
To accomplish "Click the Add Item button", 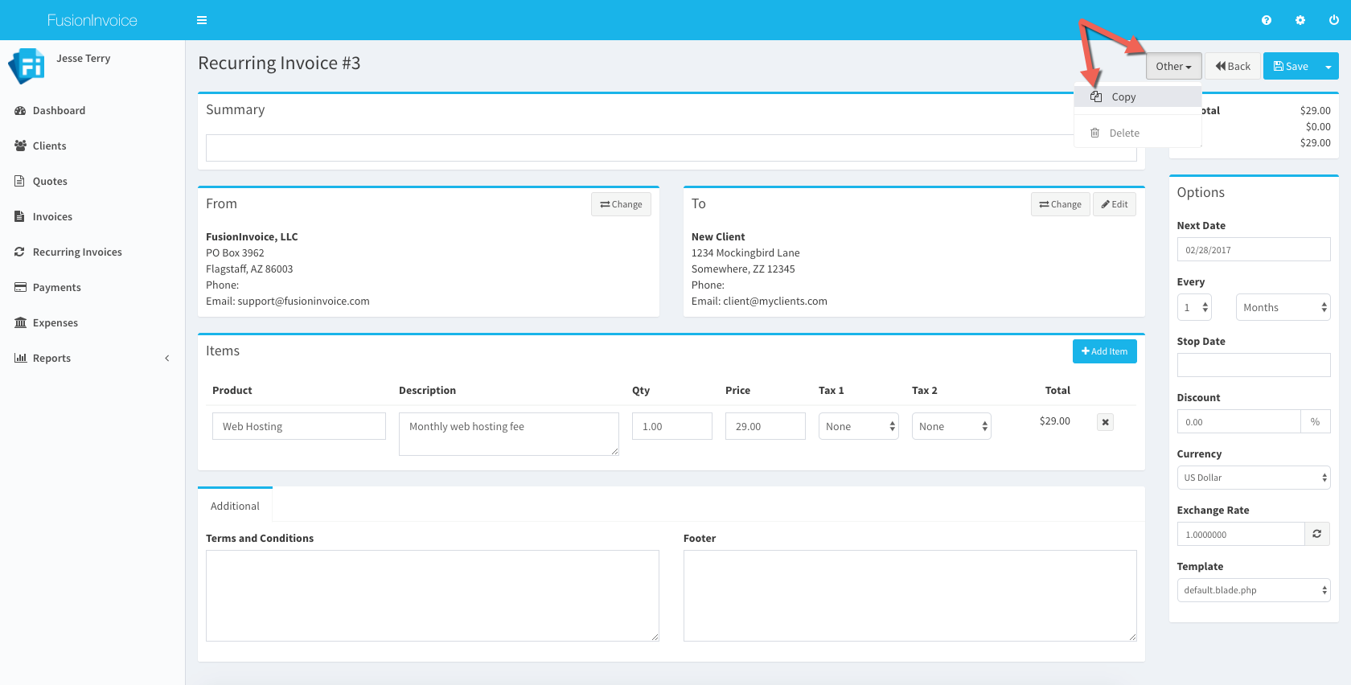I will 1104,351.
